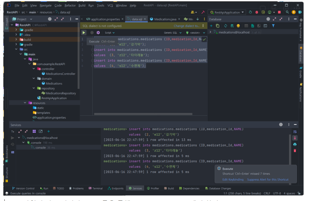
Task: Open query execution settings gear icon
Action: (x=98, y=33)
